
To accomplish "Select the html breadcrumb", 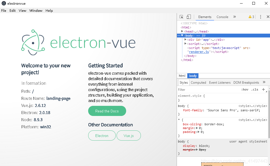I will pyautogui.click(x=182, y=76).
